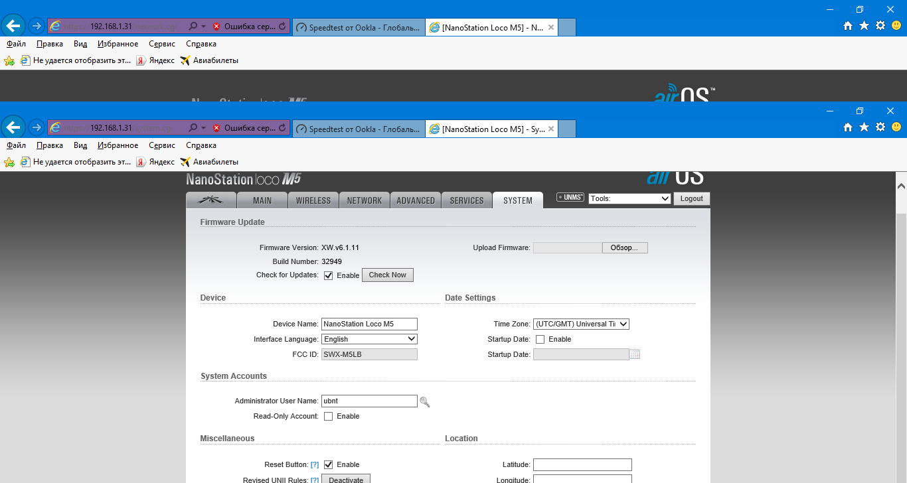Screen dimensions: 907x483
Task: Open the Startup Date calendar picker icon
Action: pos(635,354)
